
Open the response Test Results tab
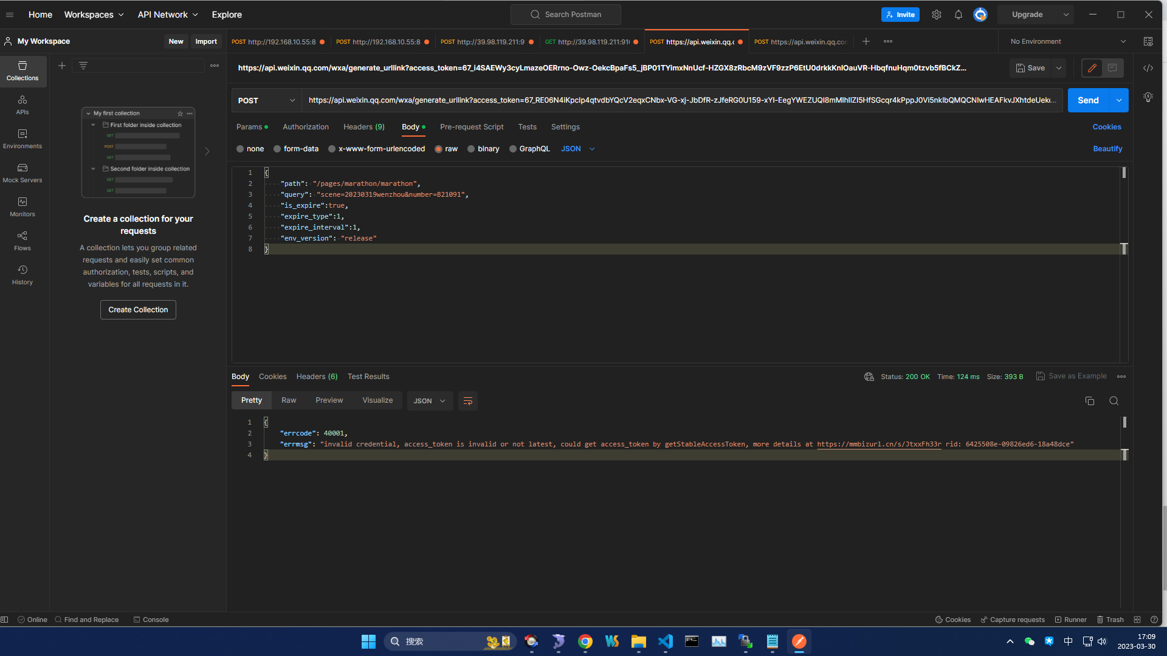coord(368,377)
